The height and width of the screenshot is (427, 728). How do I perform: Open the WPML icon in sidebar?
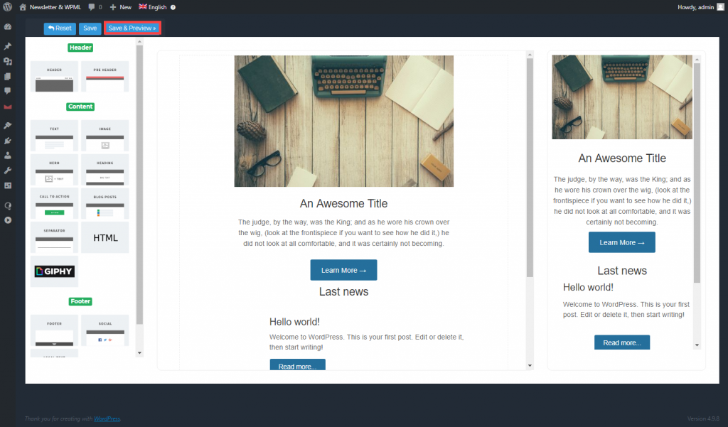8,205
